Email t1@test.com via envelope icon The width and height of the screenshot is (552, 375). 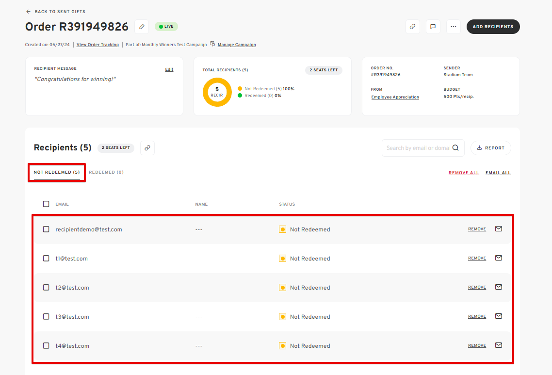[499, 258]
